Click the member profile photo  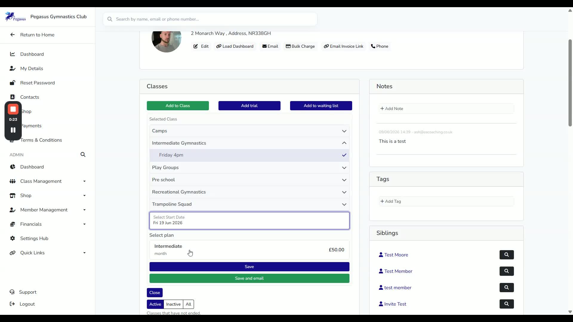[x=166, y=39]
